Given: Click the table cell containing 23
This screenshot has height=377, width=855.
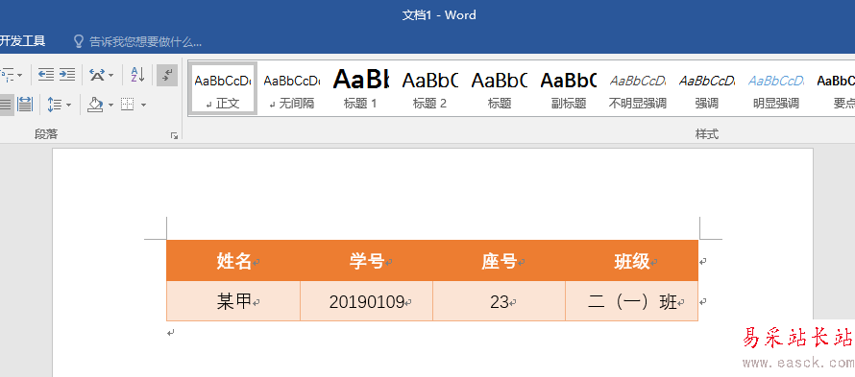Looking at the screenshot, I should (499, 301).
